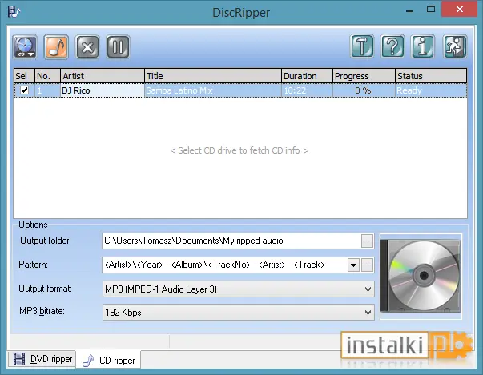
Task: Open the pattern editor ... button
Action: [367, 265]
